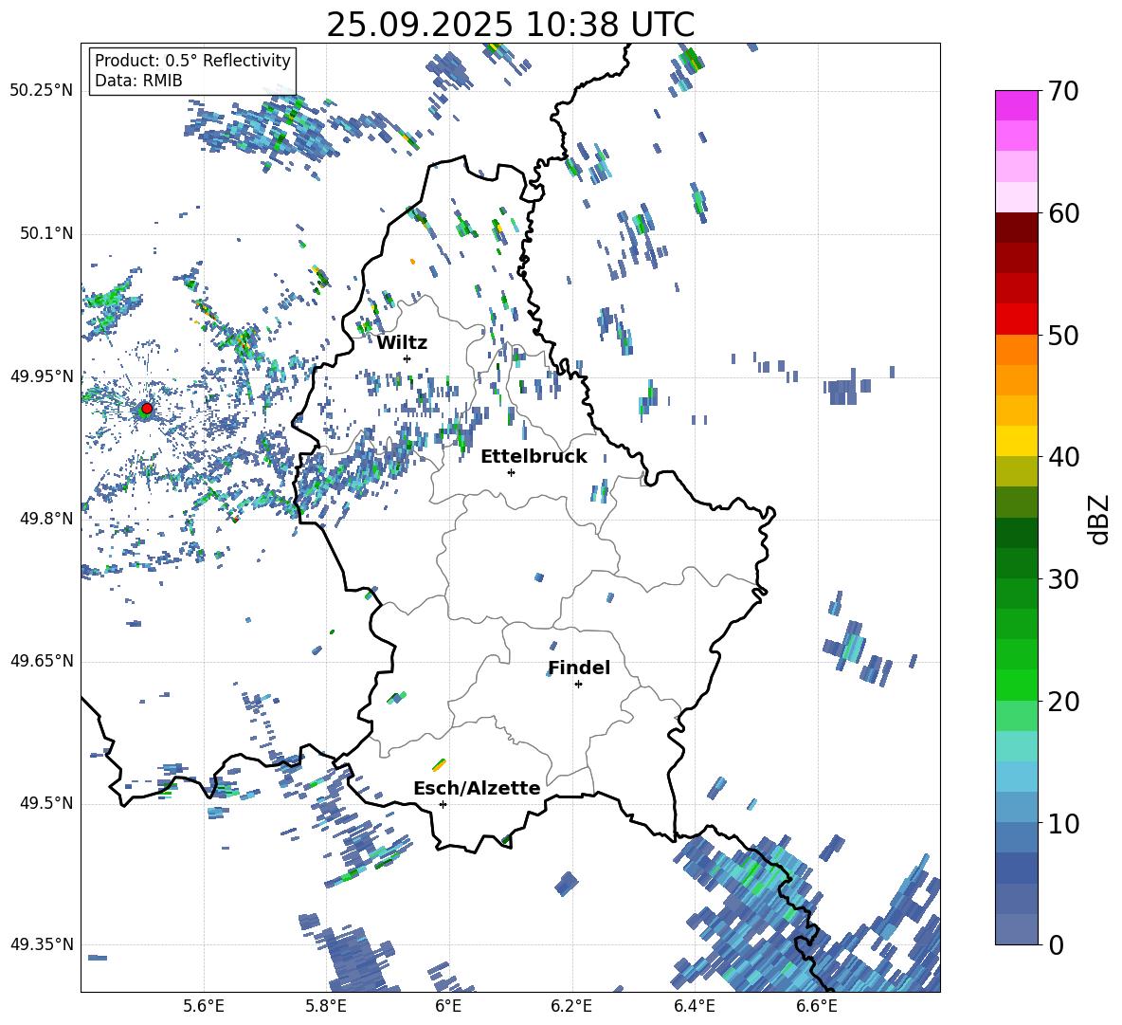Click the colorbar tick label 50
1122x1025 pixels.
coord(1063,335)
